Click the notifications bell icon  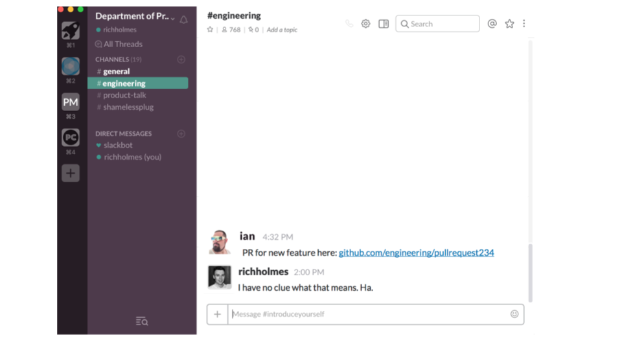point(184,19)
